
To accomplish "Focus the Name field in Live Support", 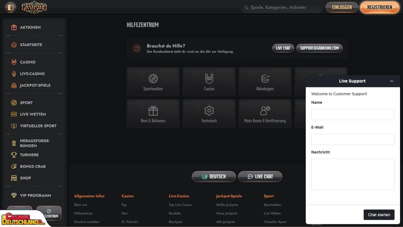I will point(353,114).
